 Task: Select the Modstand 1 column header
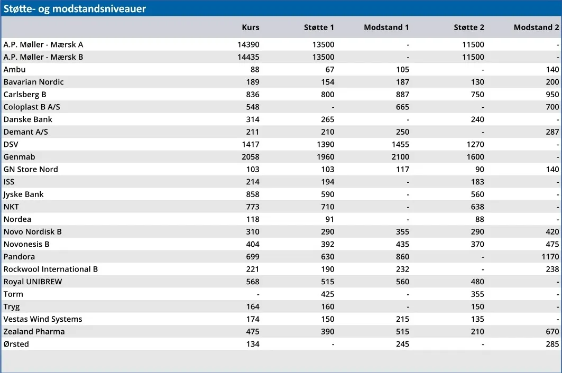[x=386, y=27]
